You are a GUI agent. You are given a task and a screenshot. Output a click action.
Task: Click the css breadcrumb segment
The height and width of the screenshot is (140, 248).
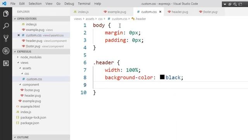[100, 19]
